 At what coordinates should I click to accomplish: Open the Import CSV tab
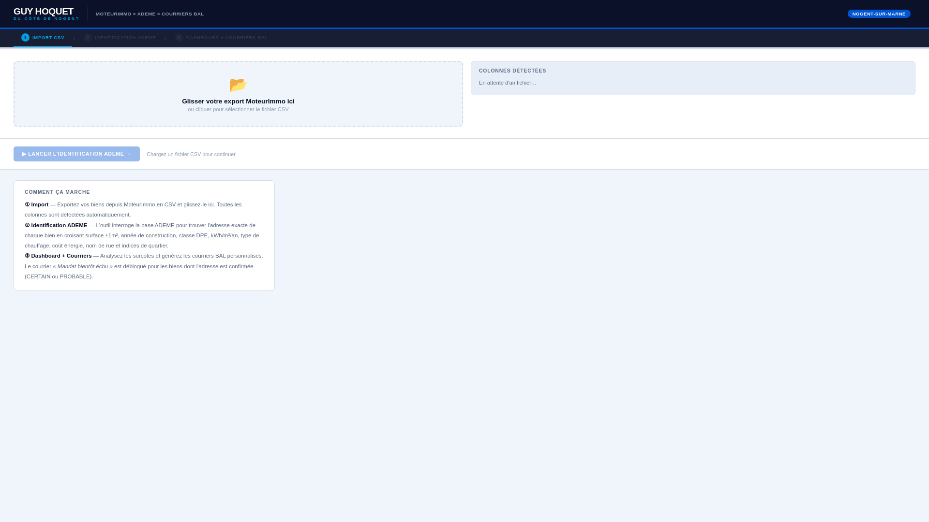tap(43, 38)
